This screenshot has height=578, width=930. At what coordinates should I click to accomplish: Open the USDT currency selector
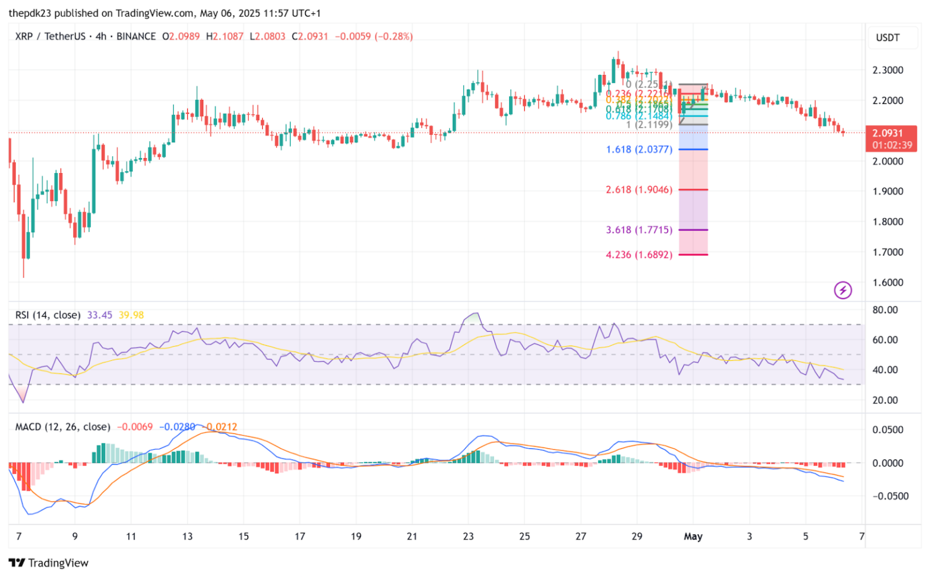(887, 38)
